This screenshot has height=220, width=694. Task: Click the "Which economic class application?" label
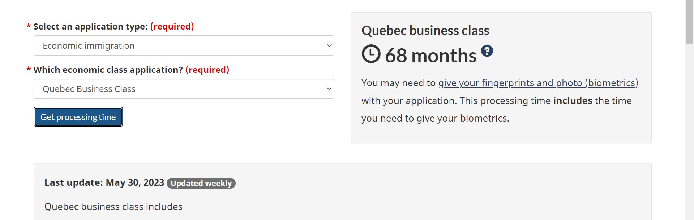108,70
